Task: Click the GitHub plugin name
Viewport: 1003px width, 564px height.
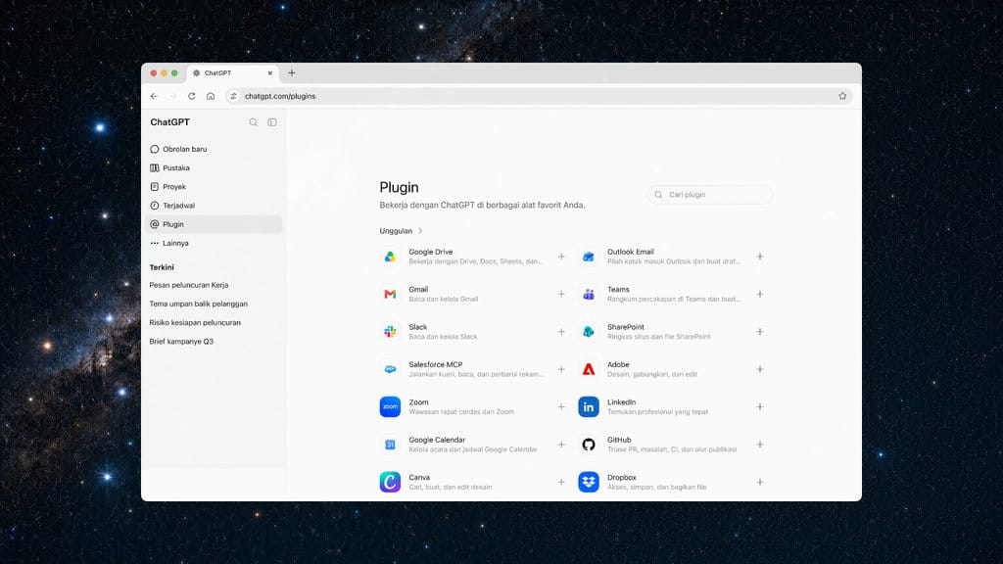Action: pos(619,440)
